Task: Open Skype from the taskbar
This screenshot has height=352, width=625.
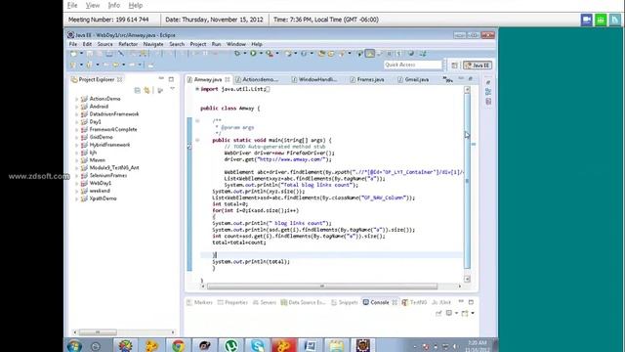Action: tap(258, 345)
